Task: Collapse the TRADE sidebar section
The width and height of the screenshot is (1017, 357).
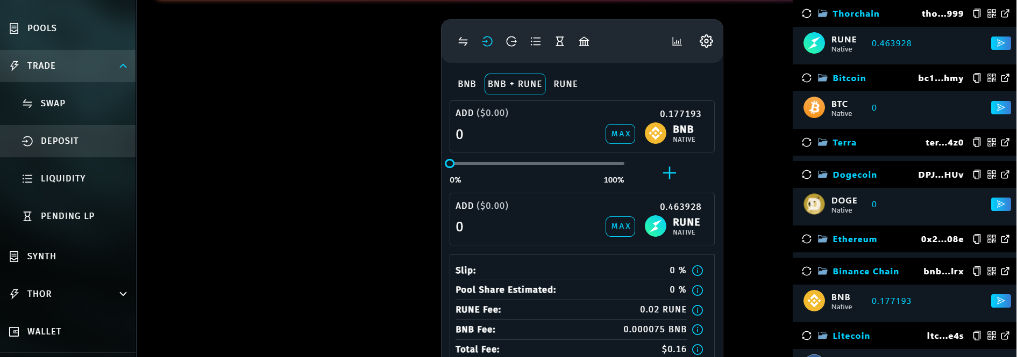Action: (x=123, y=65)
